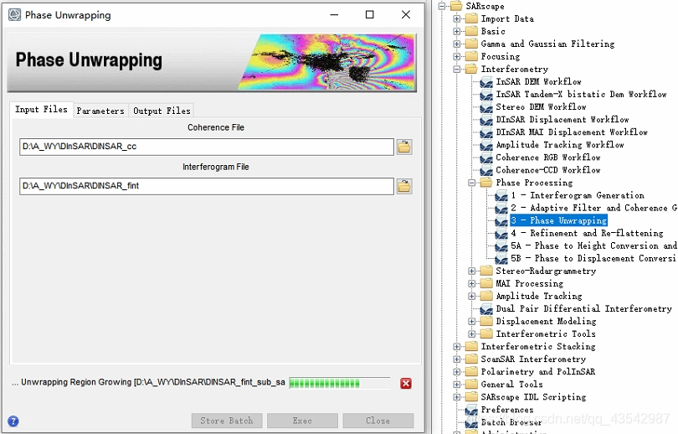Click icon of 5A - Phase to Height Conversion
Screen dimensions: 678x434
pyautogui.click(x=501, y=245)
